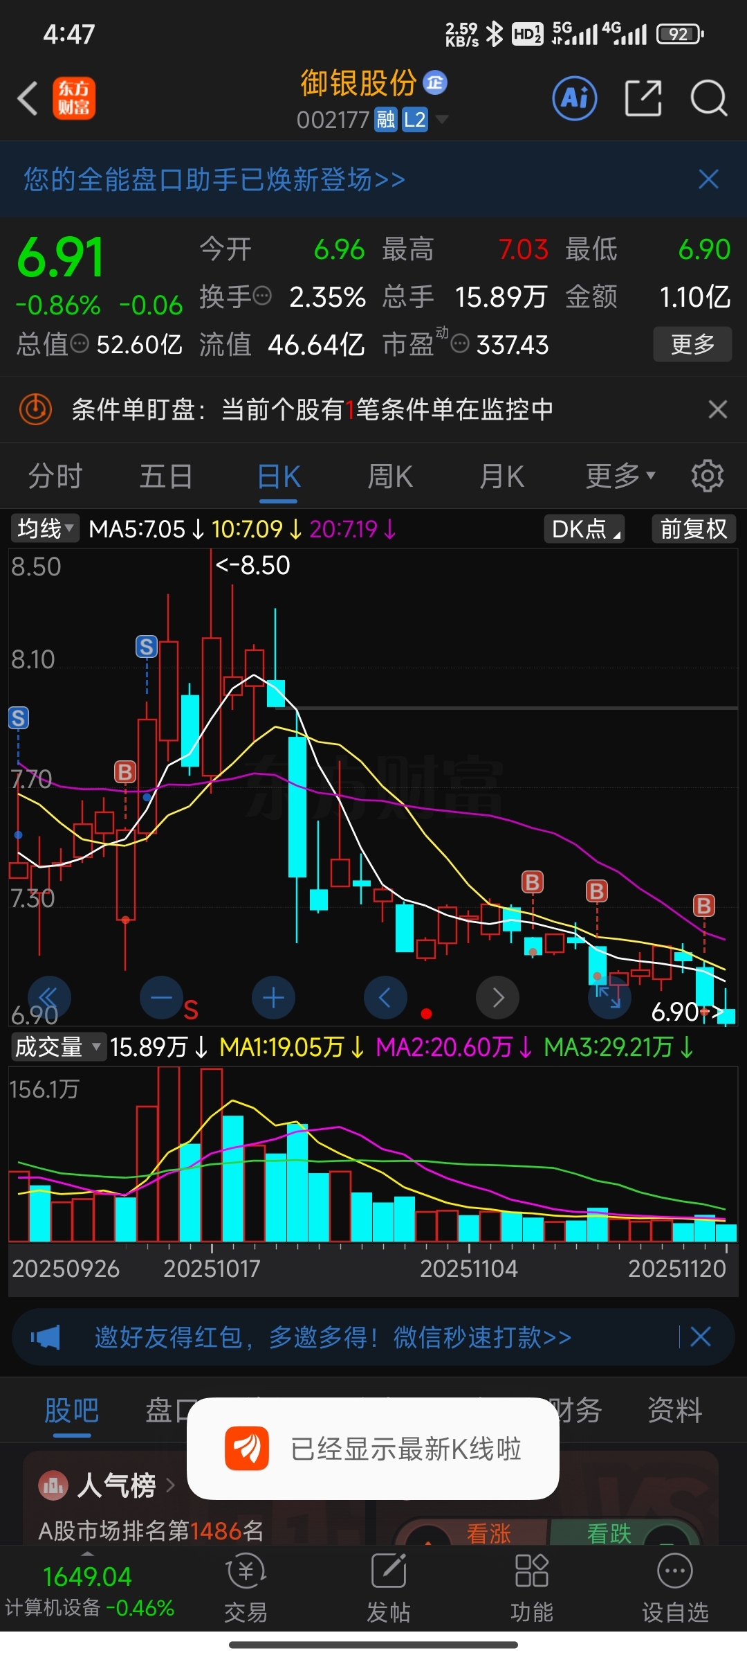747x1662 pixels.
Task: Tap 更多 button for more quote data
Action: point(692,343)
